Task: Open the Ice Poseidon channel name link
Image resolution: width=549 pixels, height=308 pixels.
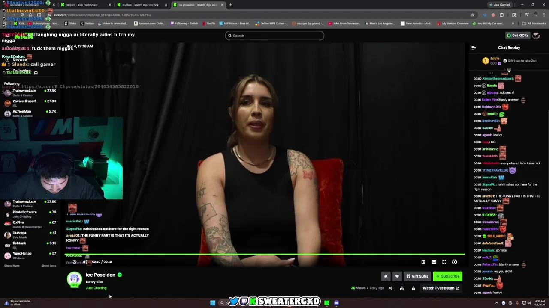Action: 100,275
